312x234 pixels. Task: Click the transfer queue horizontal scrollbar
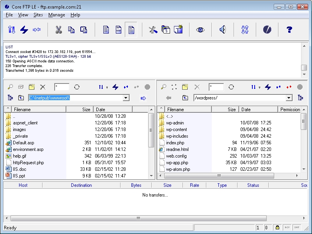(138, 218)
